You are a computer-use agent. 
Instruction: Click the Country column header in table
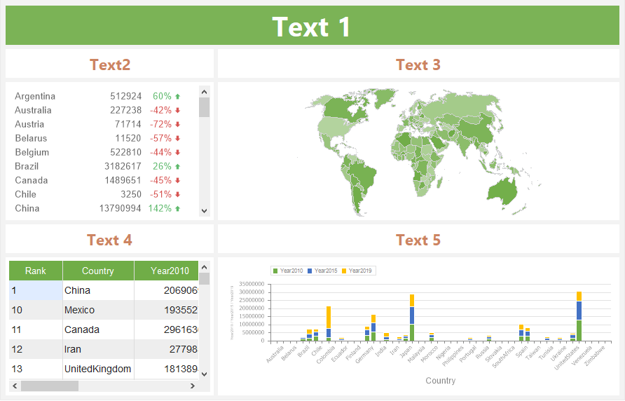point(98,271)
